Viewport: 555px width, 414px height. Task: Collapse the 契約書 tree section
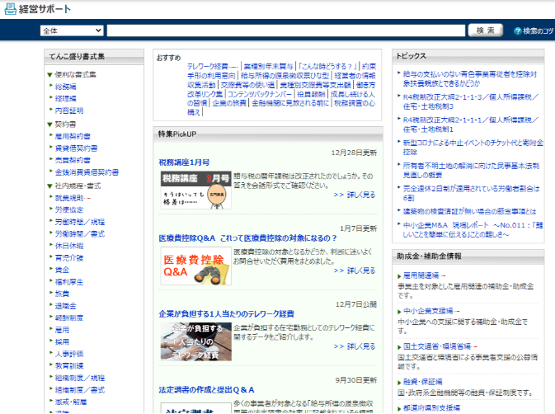tap(50, 125)
